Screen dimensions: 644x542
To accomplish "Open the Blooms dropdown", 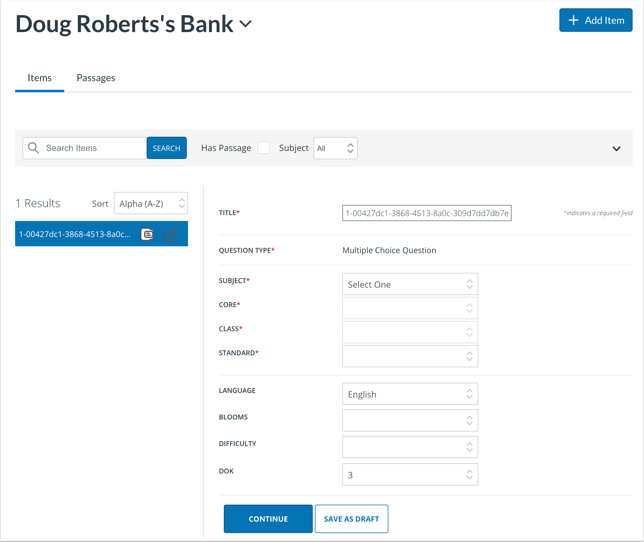I will 410,420.
